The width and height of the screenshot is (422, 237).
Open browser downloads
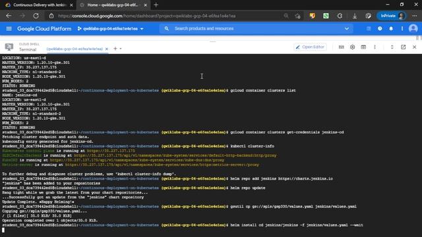[355, 16]
